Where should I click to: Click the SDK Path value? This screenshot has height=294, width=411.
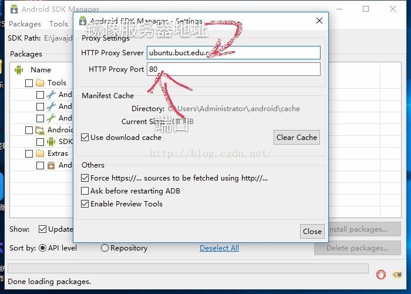(x=58, y=38)
